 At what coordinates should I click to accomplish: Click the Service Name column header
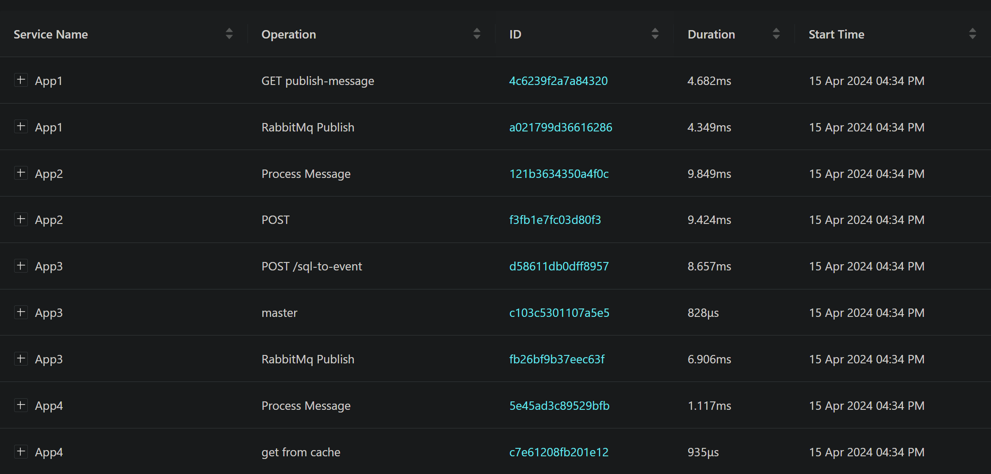pyautogui.click(x=124, y=34)
